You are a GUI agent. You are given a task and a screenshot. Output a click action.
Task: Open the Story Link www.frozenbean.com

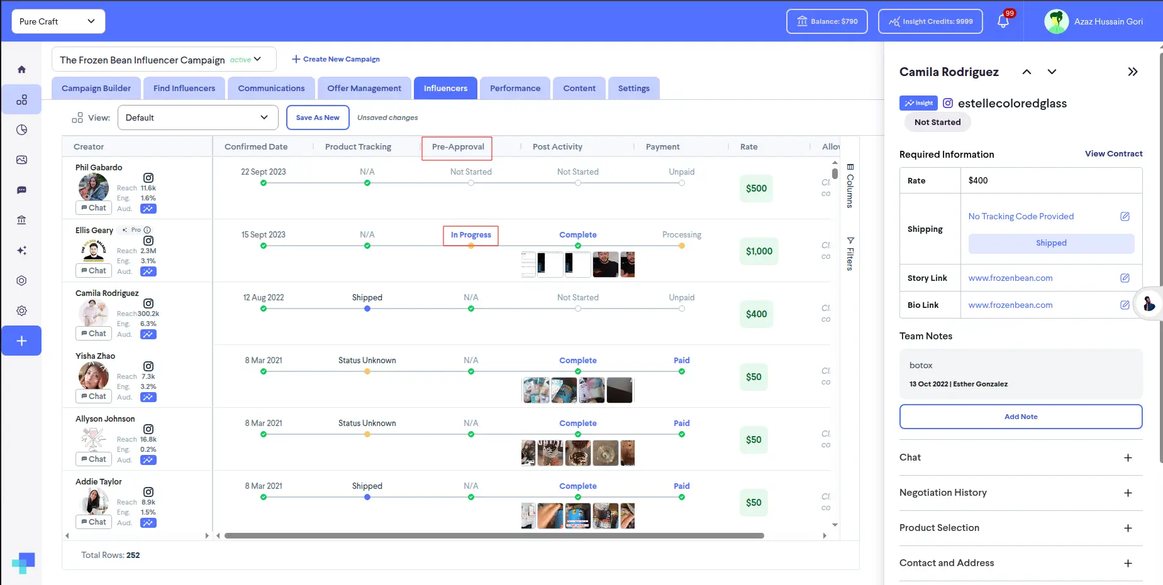[1010, 278]
